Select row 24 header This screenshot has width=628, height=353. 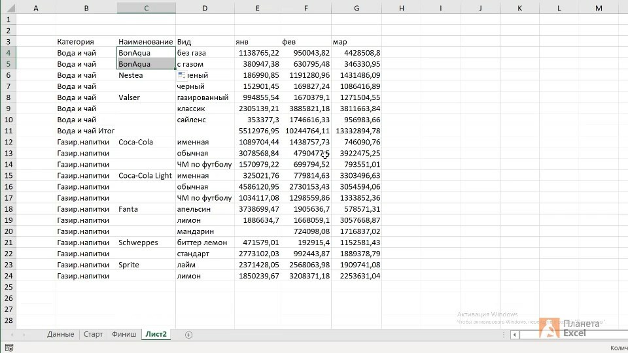tap(9, 276)
